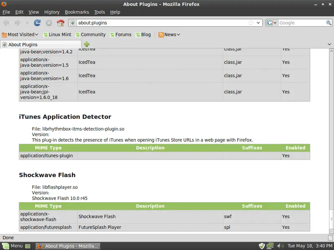
Task: Open a new tab with the green plus
Action: point(86,44)
